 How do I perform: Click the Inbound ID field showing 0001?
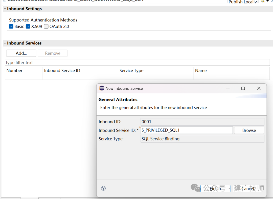(202, 122)
